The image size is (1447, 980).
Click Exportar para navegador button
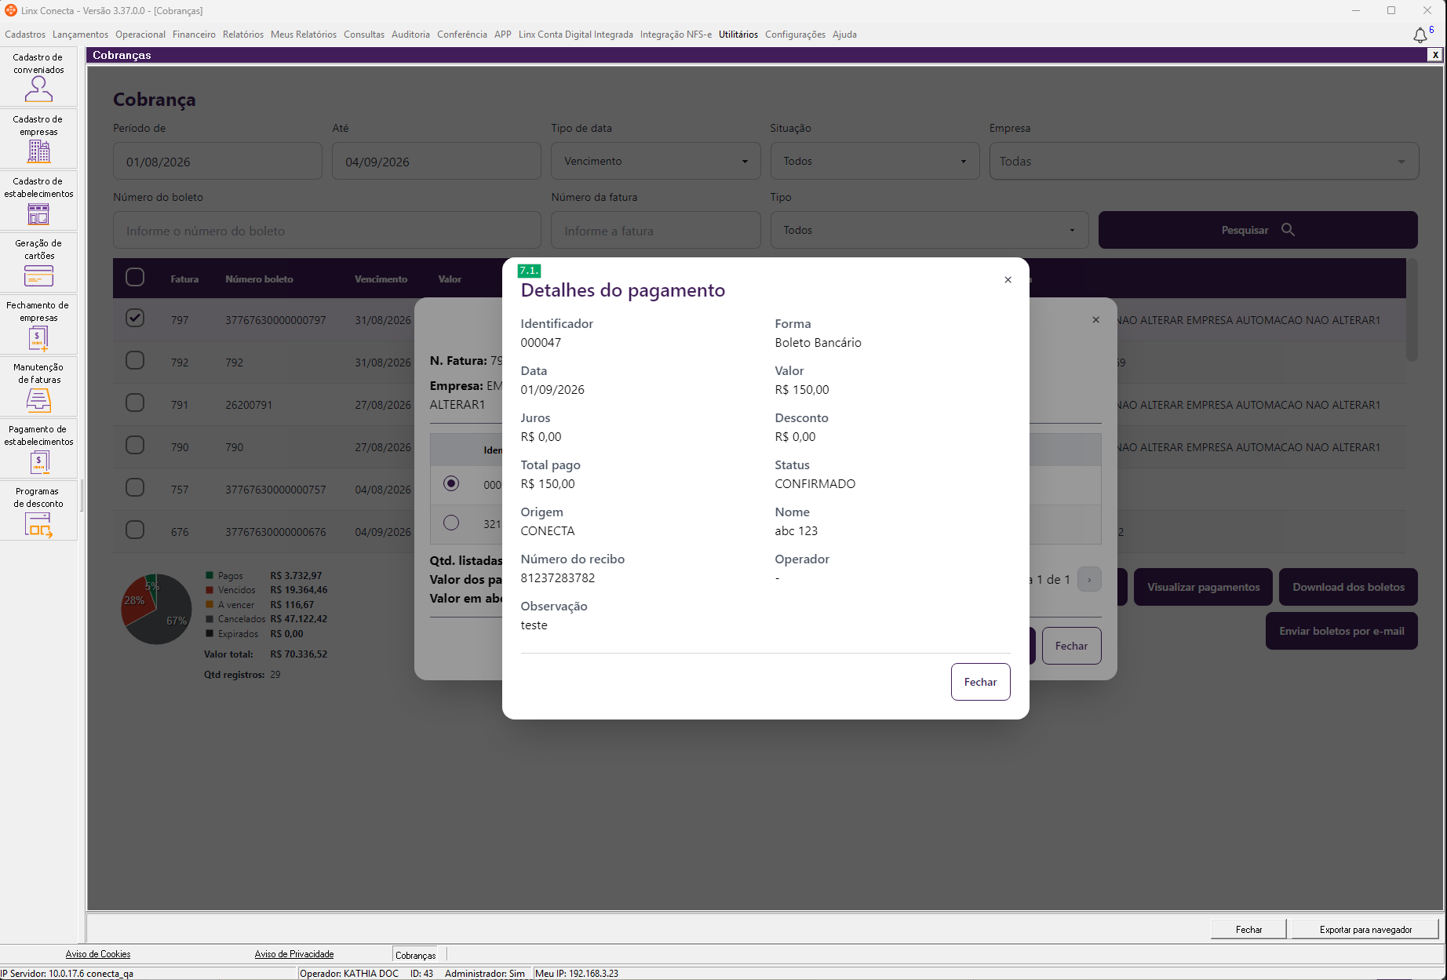1365,930
